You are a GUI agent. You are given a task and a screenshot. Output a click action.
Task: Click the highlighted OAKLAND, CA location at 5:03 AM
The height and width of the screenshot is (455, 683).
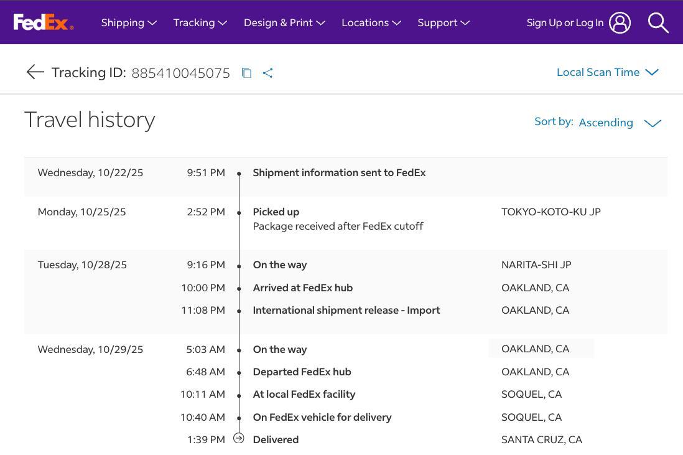(x=536, y=349)
